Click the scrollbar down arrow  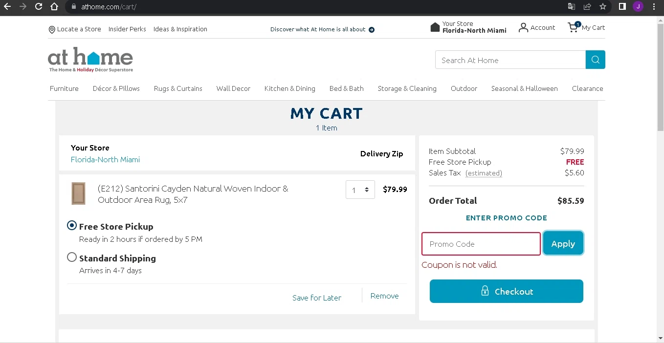click(660, 338)
